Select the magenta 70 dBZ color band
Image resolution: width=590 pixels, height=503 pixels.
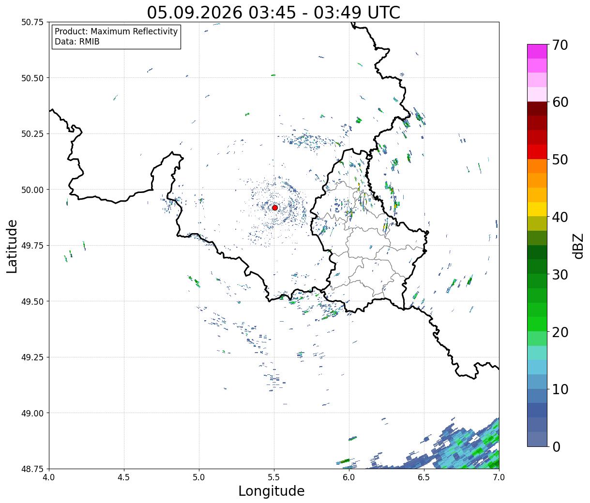pyautogui.click(x=537, y=51)
